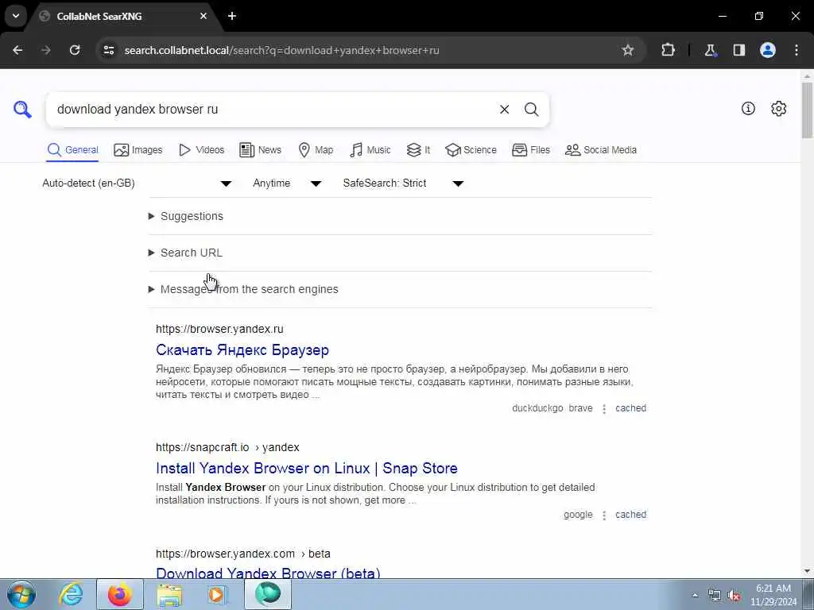Open more options dots for Snap Store result
The width and height of the screenshot is (814, 610).
(604, 515)
